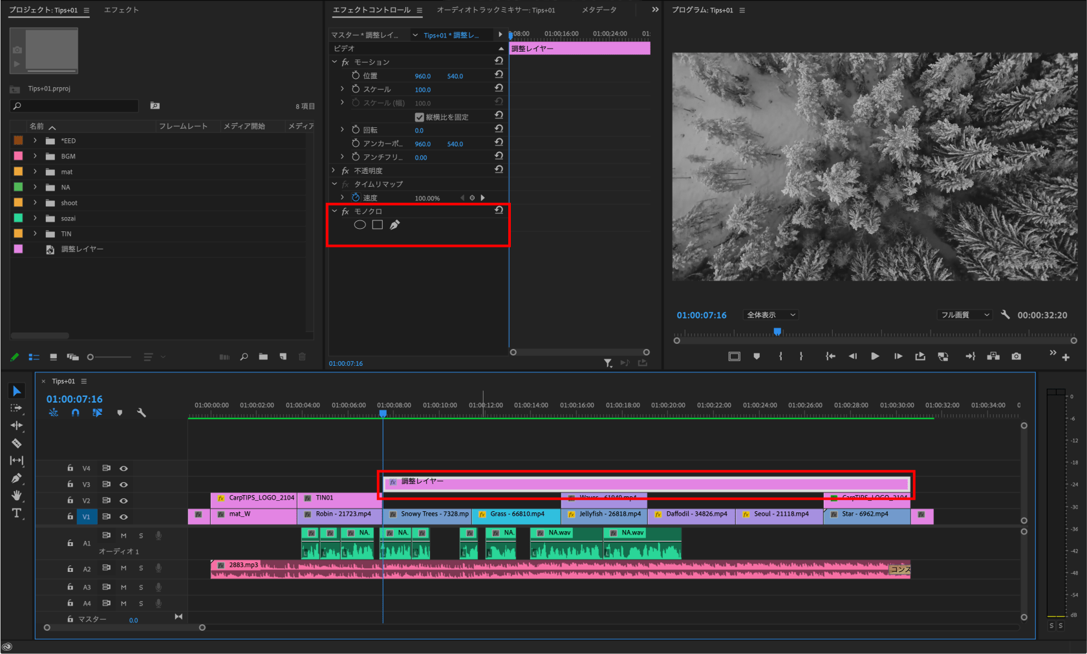1087x654 pixels.
Task: Open エフェクトコントロール panel menu
Action: tap(420, 10)
